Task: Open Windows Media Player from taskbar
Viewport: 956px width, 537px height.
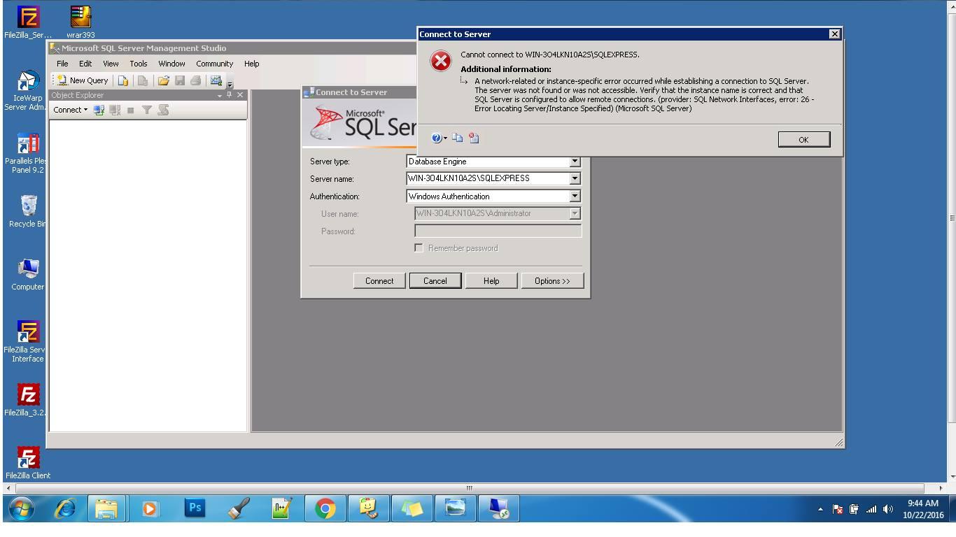Action: click(x=150, y=508)
